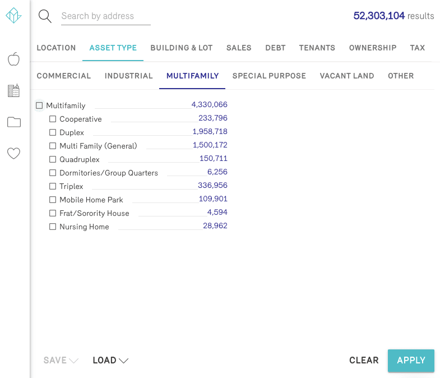Viewport: 440px width, 378px height.
Task: Focus the Search by address field
Action: [105, 16]
